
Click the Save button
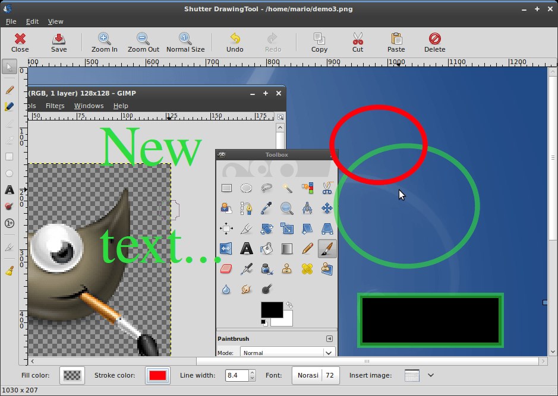(59, 42)
